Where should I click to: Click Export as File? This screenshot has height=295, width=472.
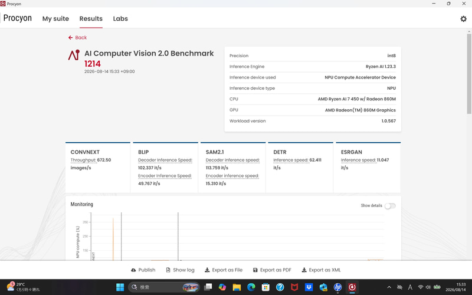tap(224, 270)
